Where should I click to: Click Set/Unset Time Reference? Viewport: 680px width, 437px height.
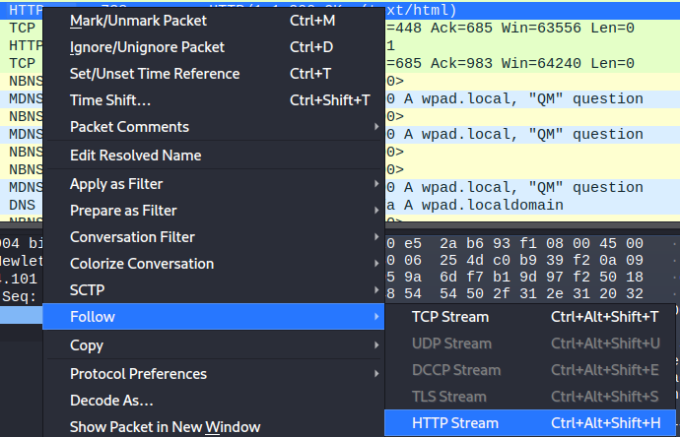155,74
